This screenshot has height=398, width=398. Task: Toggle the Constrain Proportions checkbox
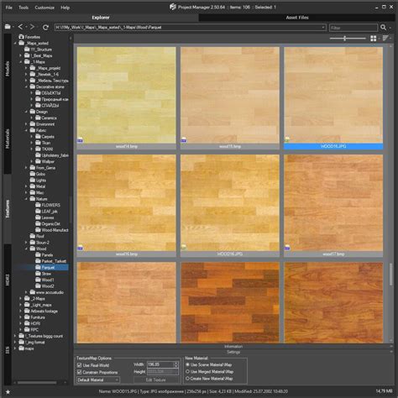tap(79, 372)
